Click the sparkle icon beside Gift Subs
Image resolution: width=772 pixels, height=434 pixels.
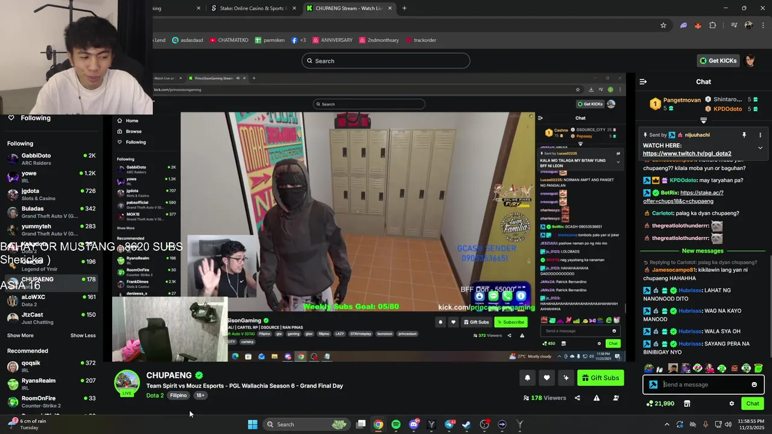[566, 378]
